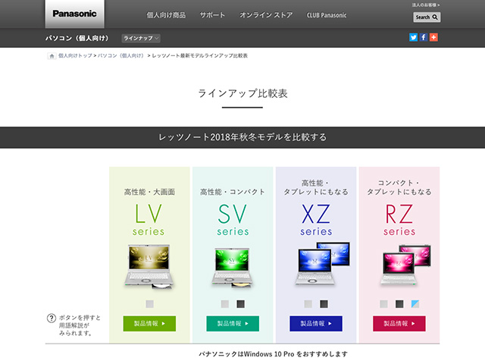Click the blue XZ series logo
Viewport: 485px width, 364px height.
[x=316, y=219]
